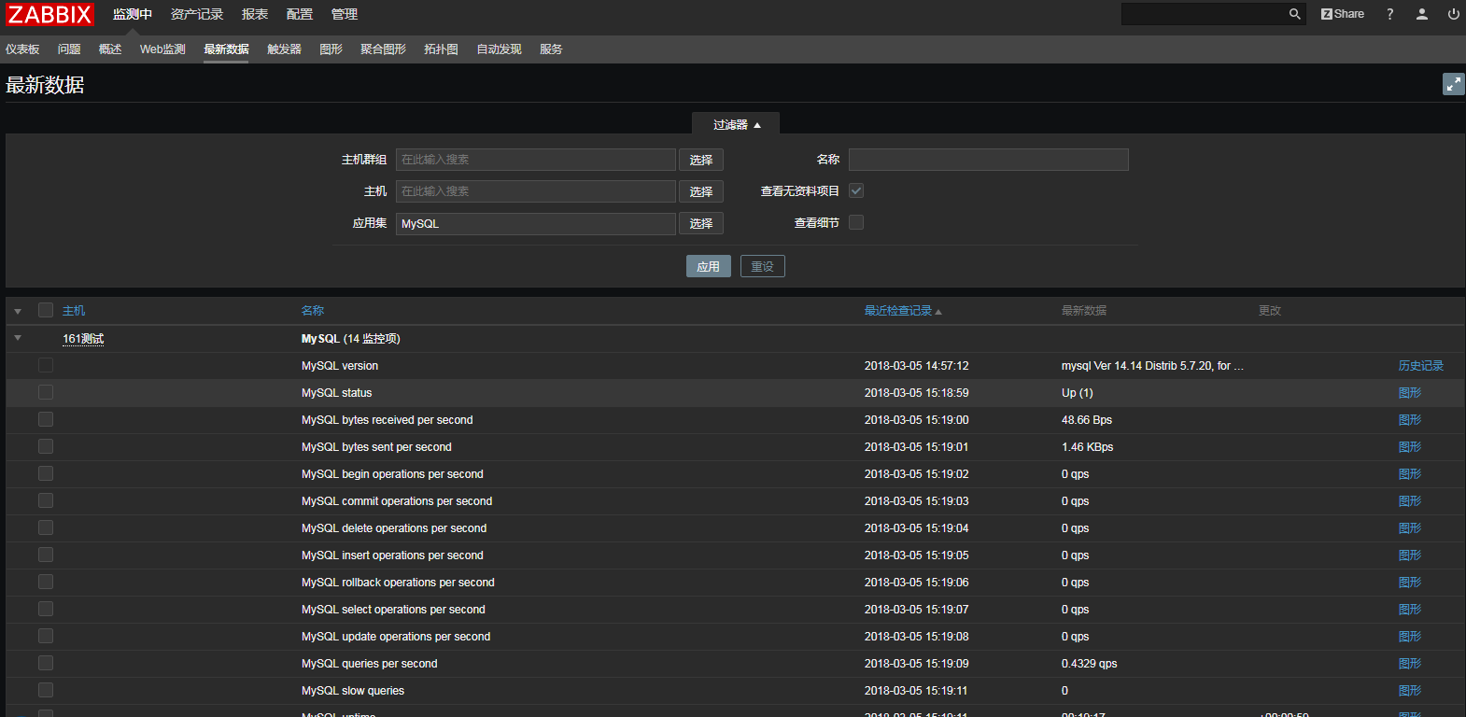Uncheck the show items without data checkbox
The width and height of the screenshot is (1466, 717).
click(x=856, y=190)
